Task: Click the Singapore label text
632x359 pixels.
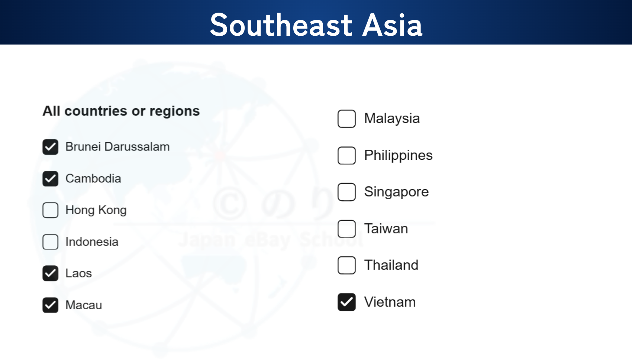Action: (396, 192)
